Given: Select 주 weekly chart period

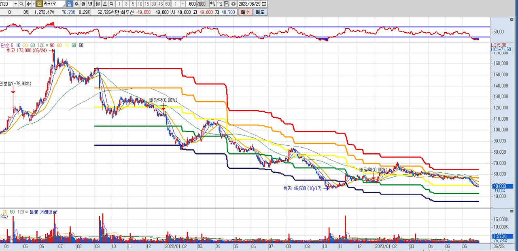Looking at the screenshot, I should [76, 4].
